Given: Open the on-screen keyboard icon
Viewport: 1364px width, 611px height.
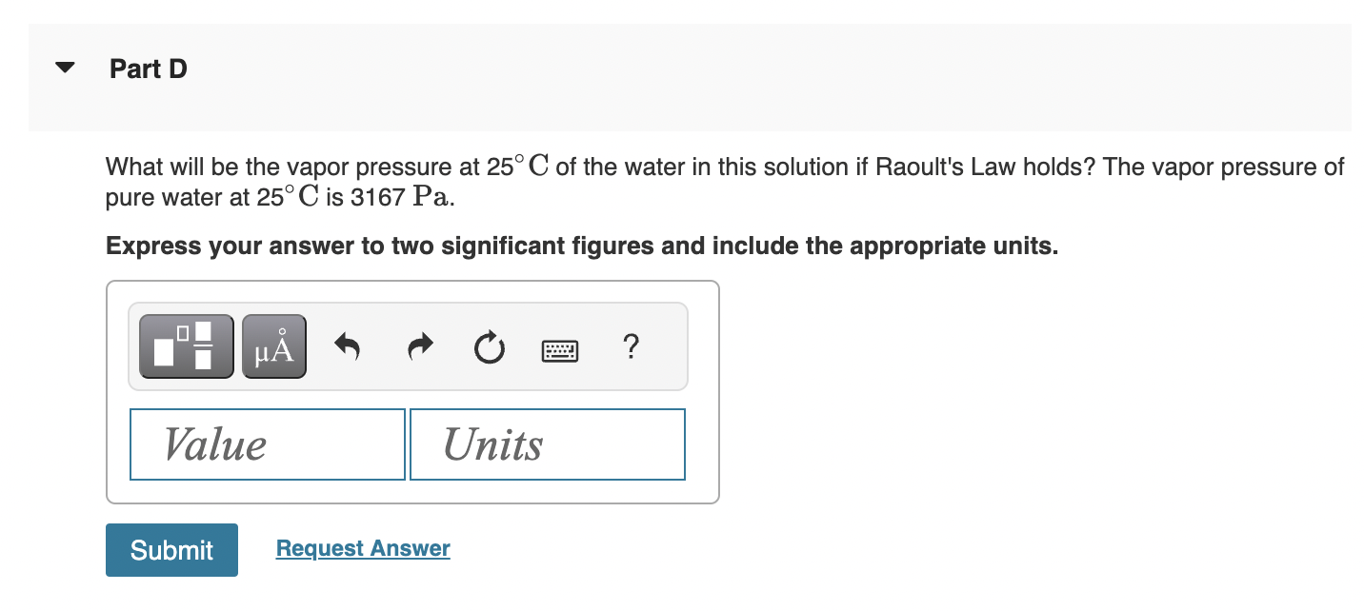Looking at the screenshot, I should click(x=560, y=350).
